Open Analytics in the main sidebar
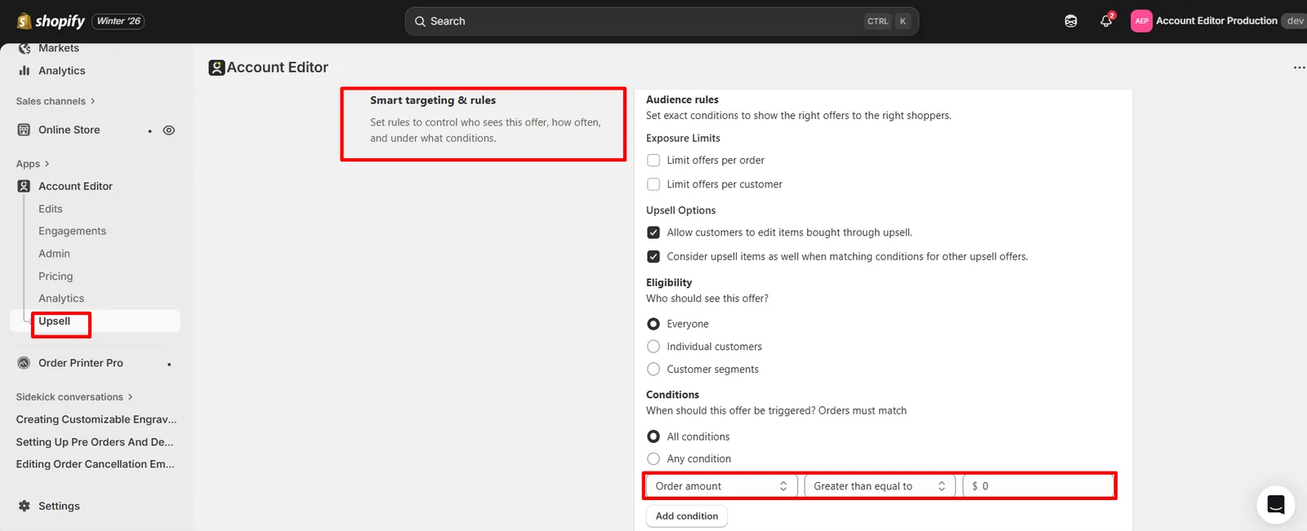This screenshot has height=531, width=1307. 62,71
